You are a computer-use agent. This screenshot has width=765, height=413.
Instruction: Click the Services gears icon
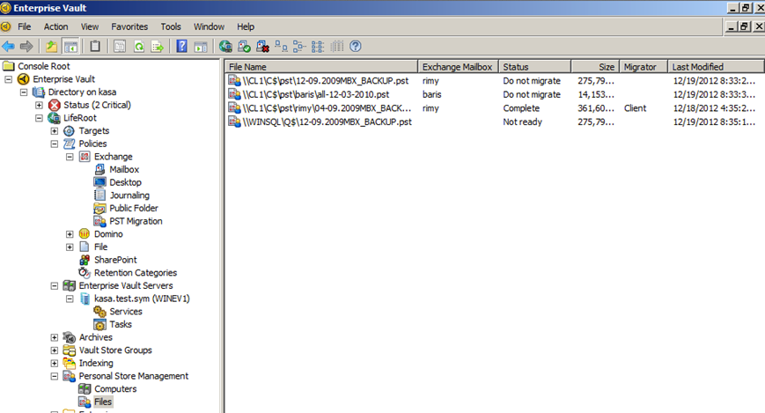pos(99,312)
